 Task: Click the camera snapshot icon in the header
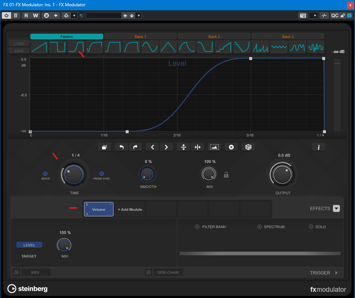(303, 15)
